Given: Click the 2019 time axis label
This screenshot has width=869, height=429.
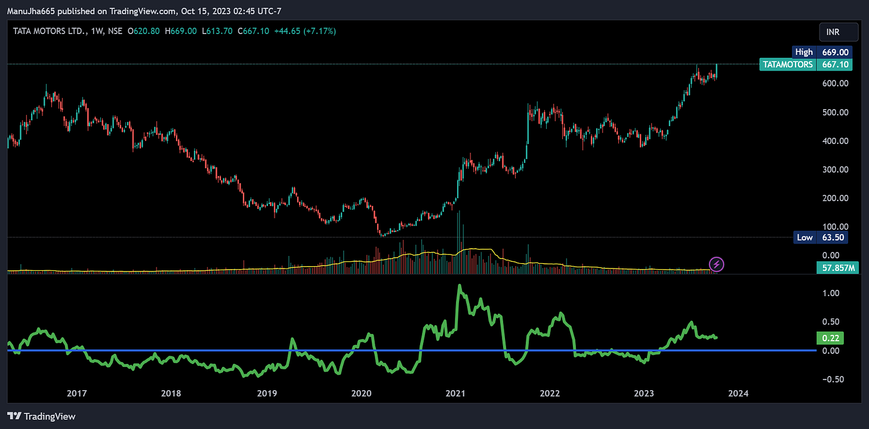Looking at the screenshot, I should (266, 393).
